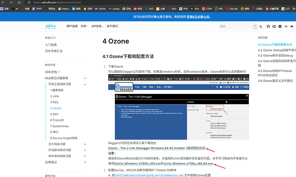Open sidebar item 3 KEIL
Viewport: 296px width, 177px height.
[54, 102]
